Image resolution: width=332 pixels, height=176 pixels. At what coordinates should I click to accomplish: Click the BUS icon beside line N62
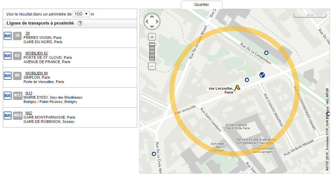[x=8, y=116]
